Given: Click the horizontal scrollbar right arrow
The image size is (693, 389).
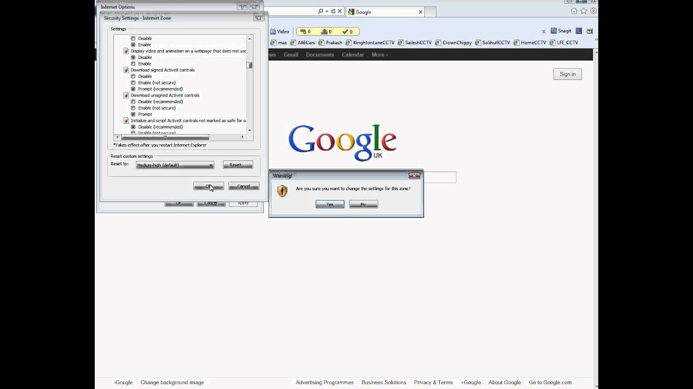Looking at the screenshot, I should point(243,137).
